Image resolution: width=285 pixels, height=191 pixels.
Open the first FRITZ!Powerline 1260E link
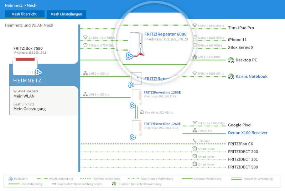click(x=162, y=92)
